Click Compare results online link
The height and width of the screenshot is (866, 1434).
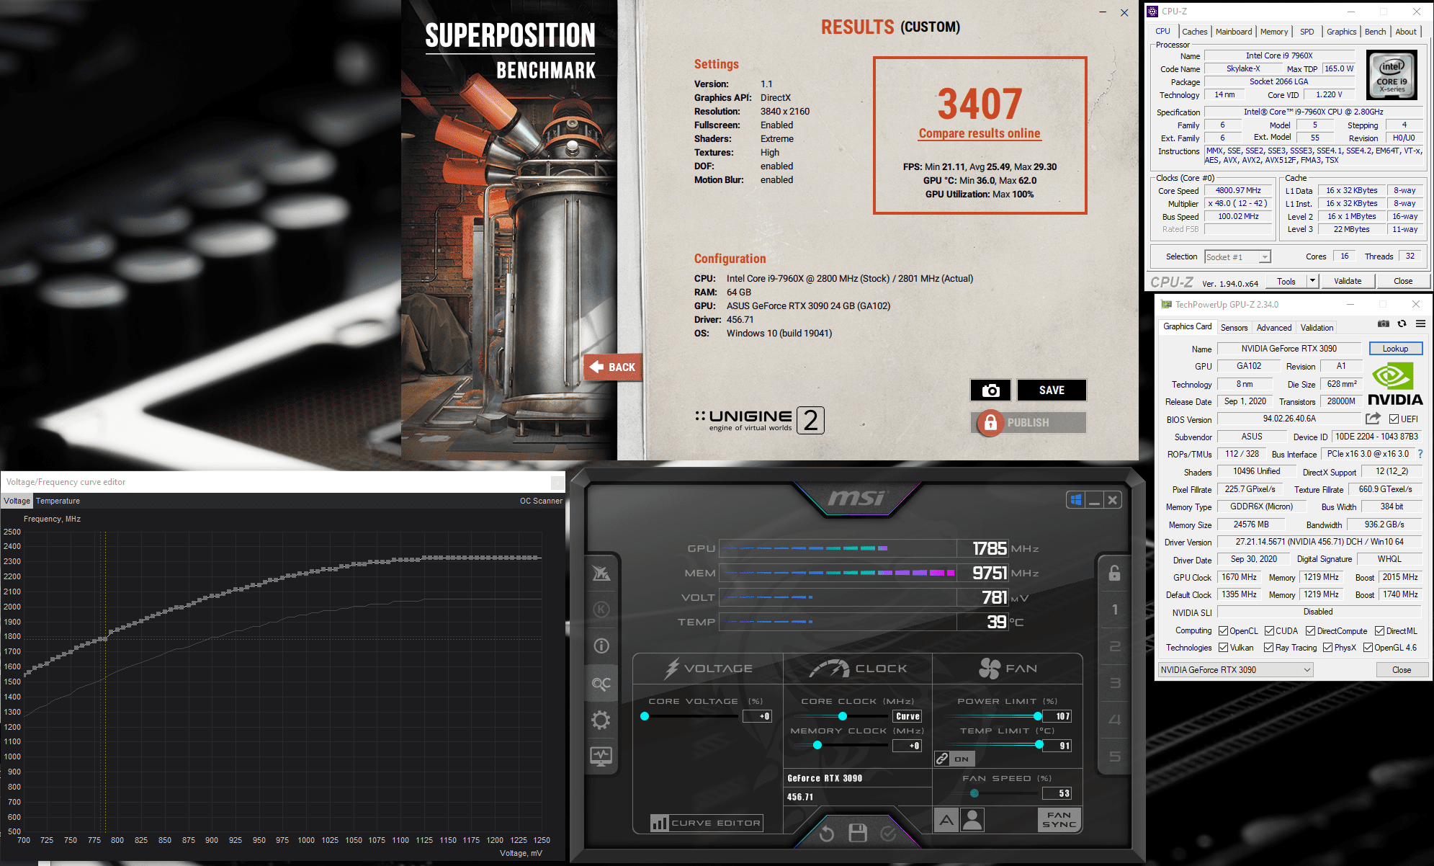point(980,133)
